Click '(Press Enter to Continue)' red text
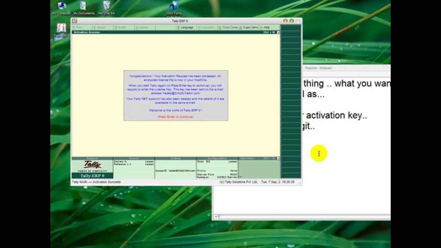Screen dimensions: 441x248 pos(176,117)
